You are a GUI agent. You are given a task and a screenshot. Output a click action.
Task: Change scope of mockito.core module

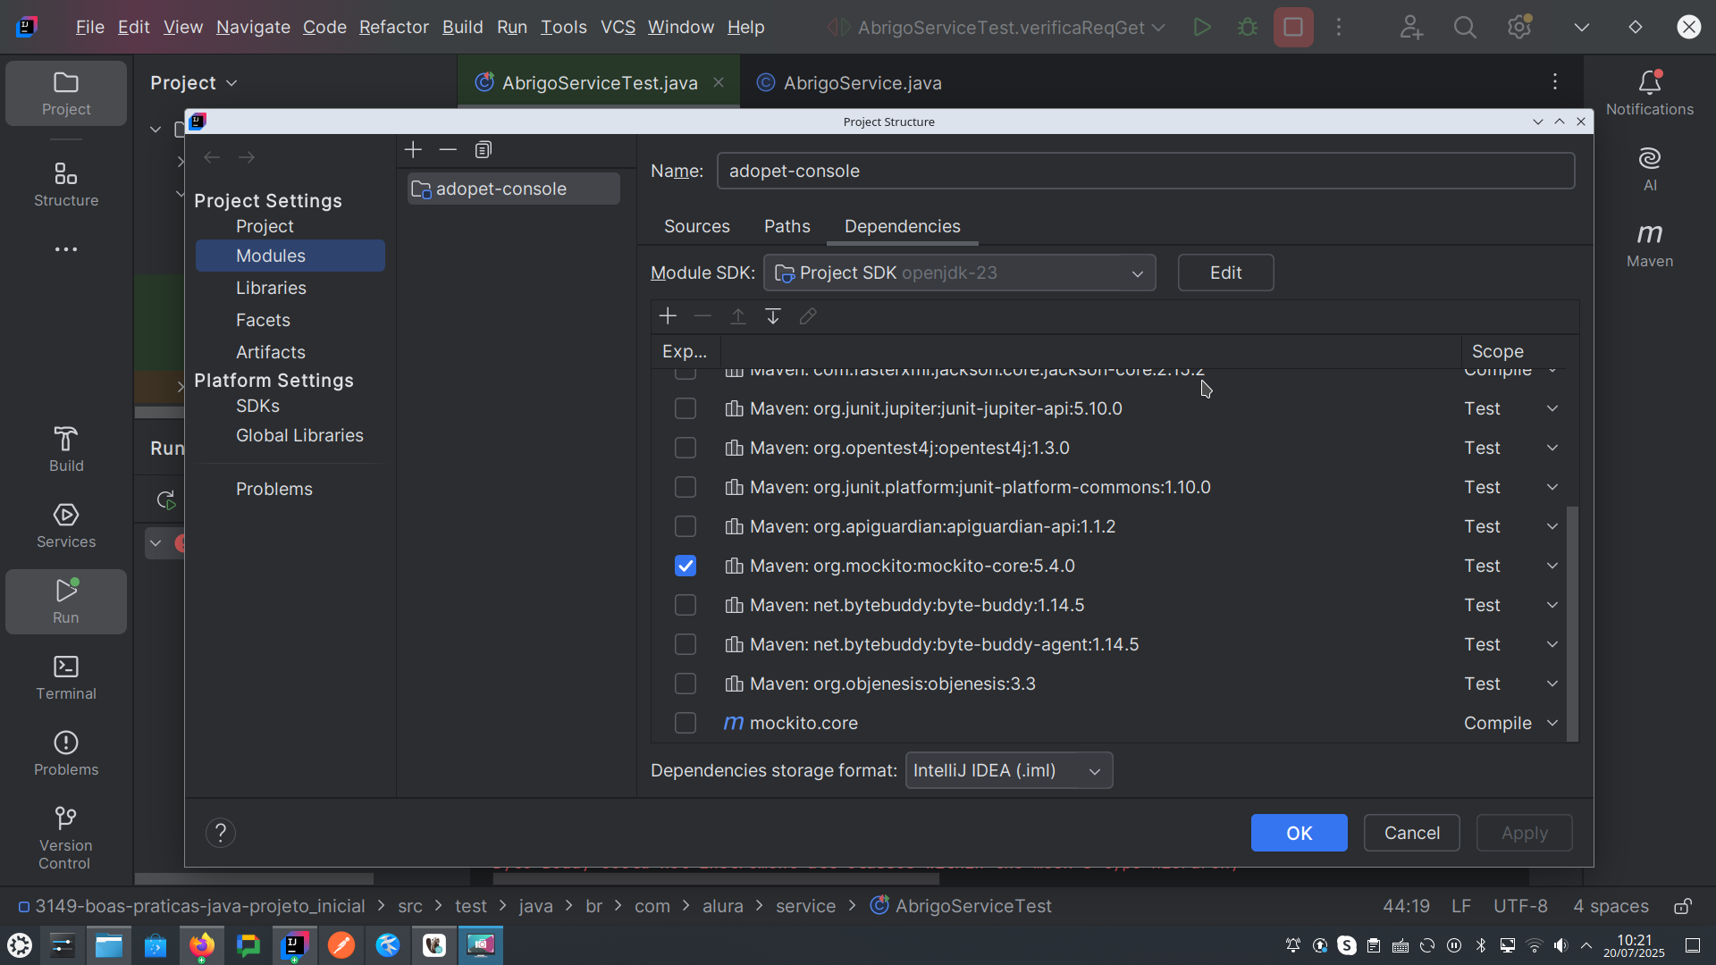(x=1510, y=723)
